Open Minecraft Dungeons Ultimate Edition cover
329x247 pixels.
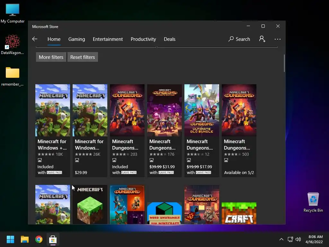tap(164, 110)
